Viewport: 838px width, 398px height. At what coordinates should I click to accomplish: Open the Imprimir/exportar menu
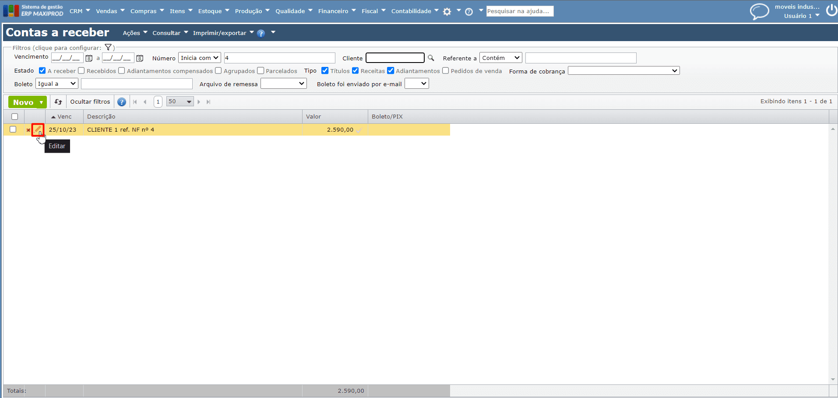(x=223, y=33)
